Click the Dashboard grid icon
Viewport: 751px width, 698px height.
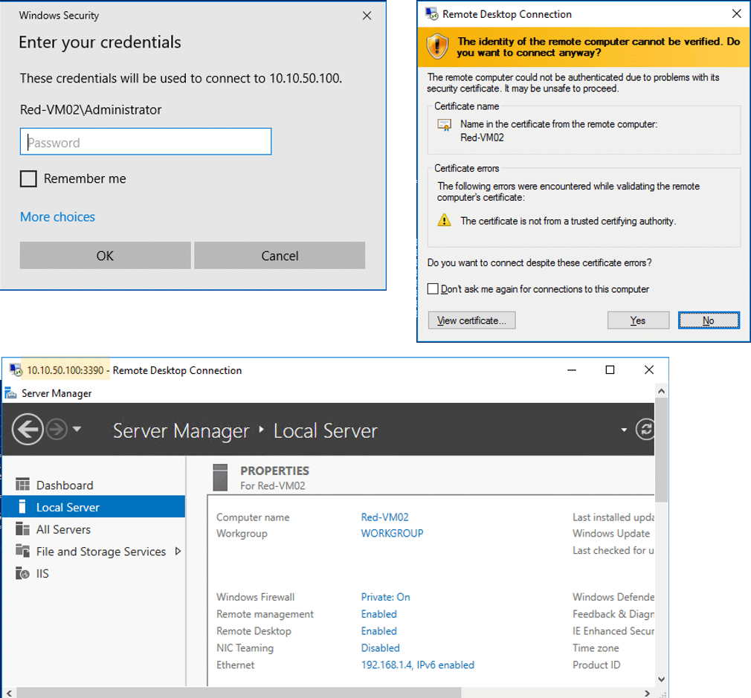point(22,485)
